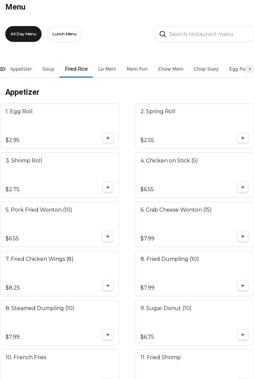Click the search magnifier icon
This screenshot has width=254, height=379.
pos(163,34)
